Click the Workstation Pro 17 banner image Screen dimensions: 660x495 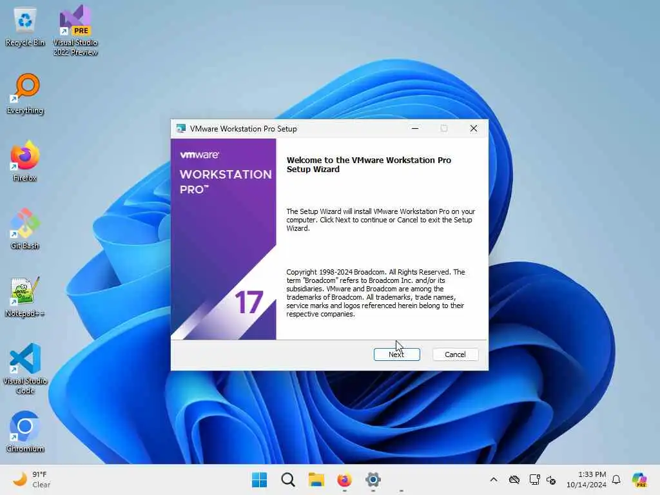224,239
